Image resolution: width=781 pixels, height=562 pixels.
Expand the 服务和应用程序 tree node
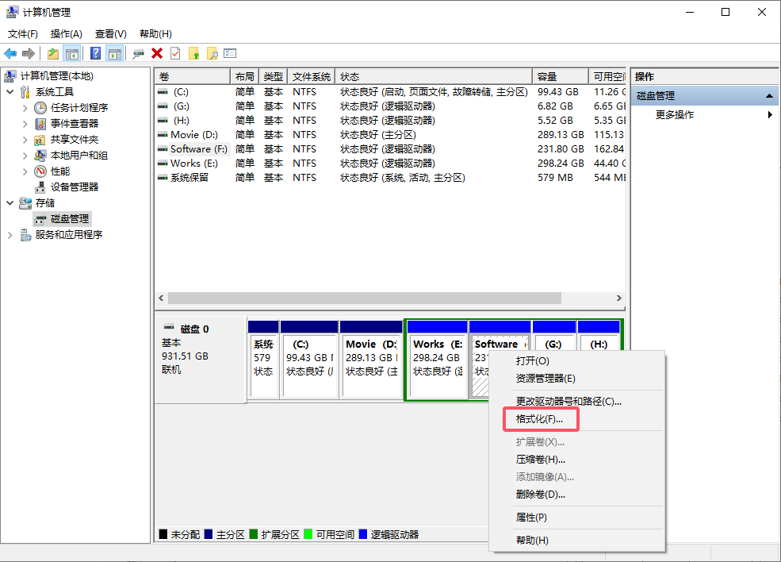10,234
